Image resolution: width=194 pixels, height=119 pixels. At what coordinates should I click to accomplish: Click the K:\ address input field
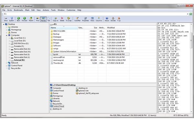pos(95,14)
